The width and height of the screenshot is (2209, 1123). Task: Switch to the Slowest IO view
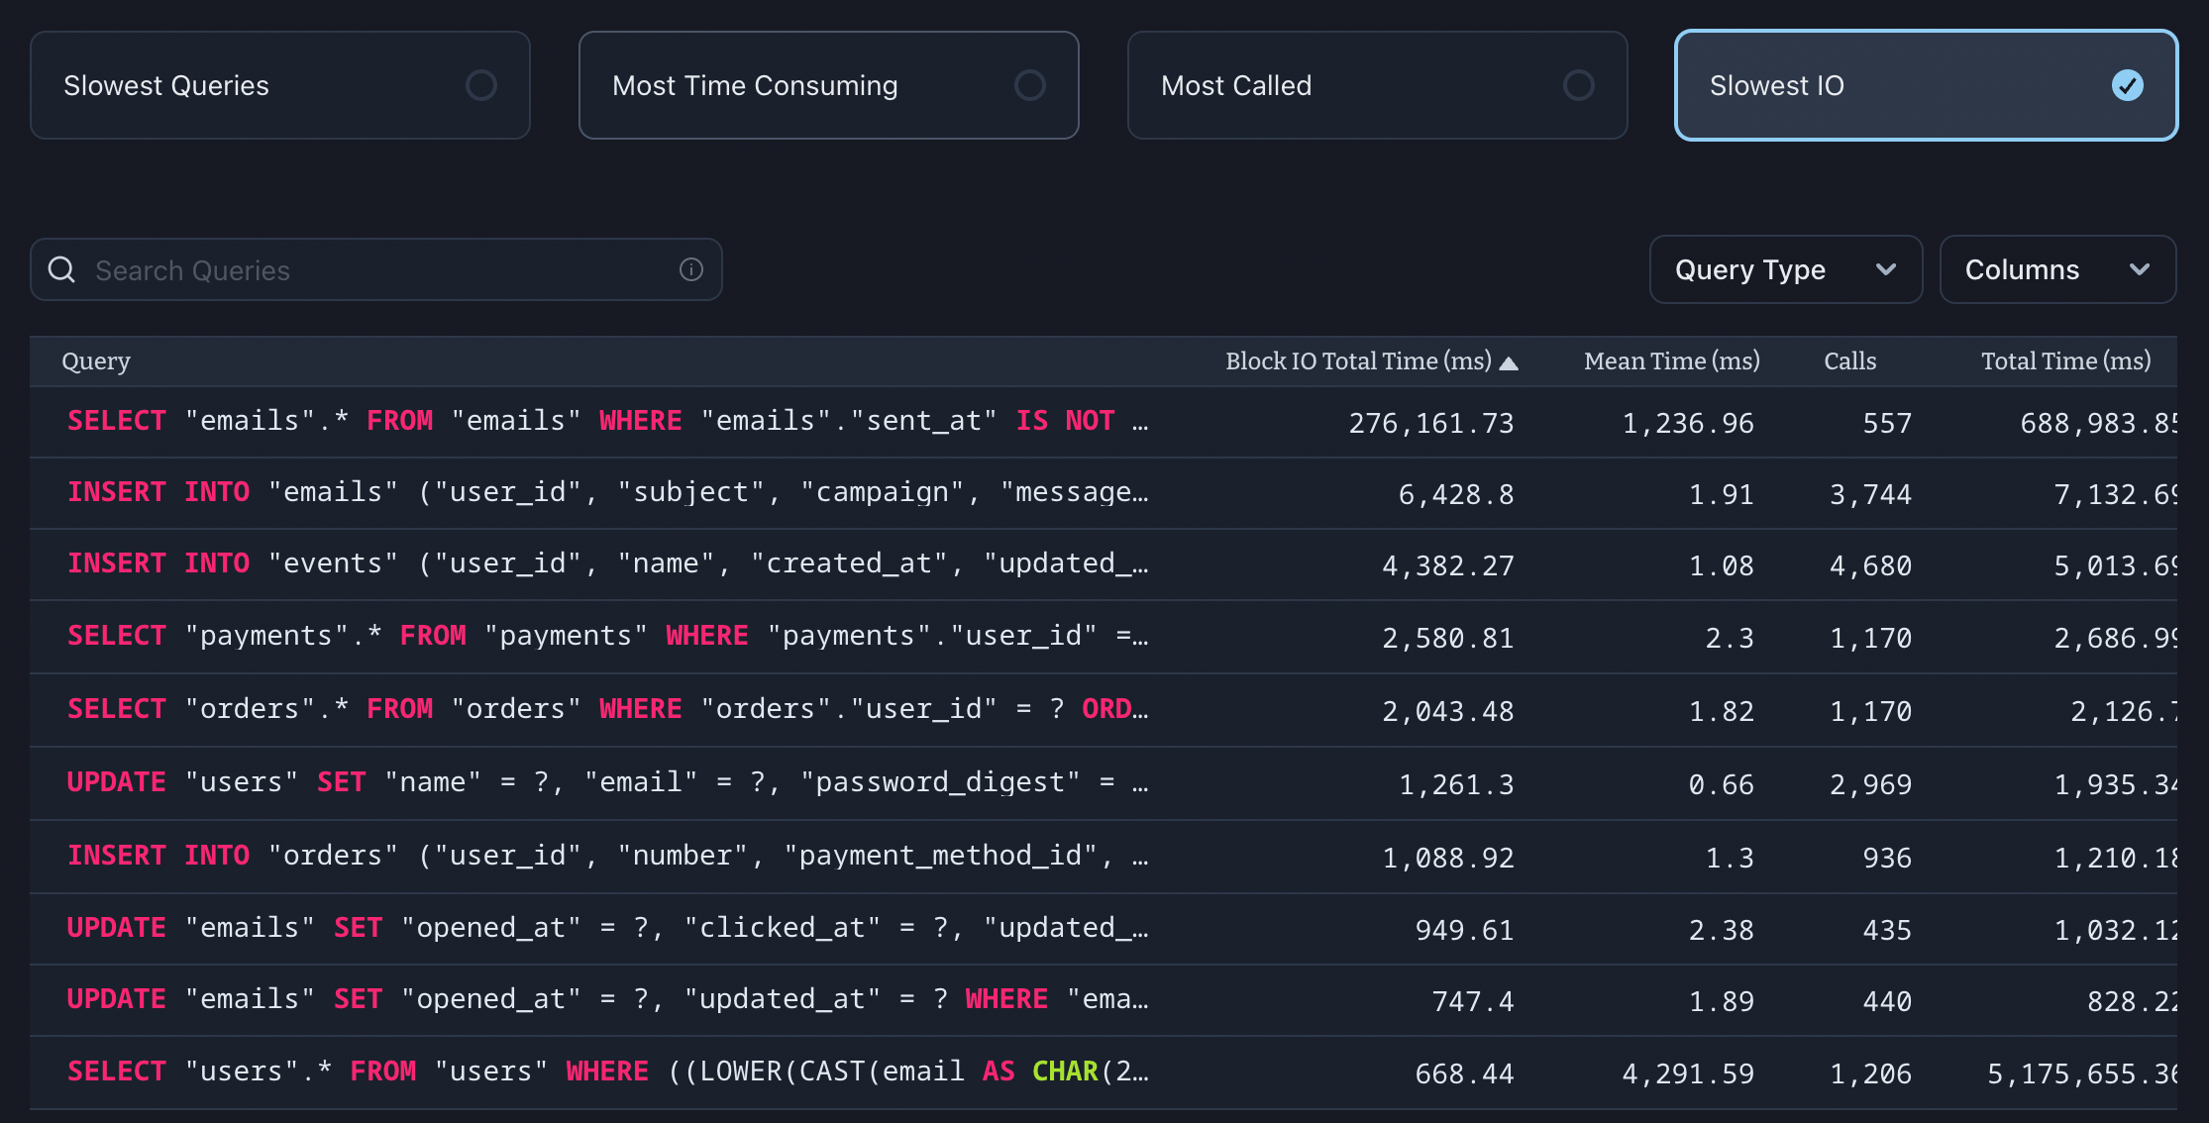pos(1926,85)
